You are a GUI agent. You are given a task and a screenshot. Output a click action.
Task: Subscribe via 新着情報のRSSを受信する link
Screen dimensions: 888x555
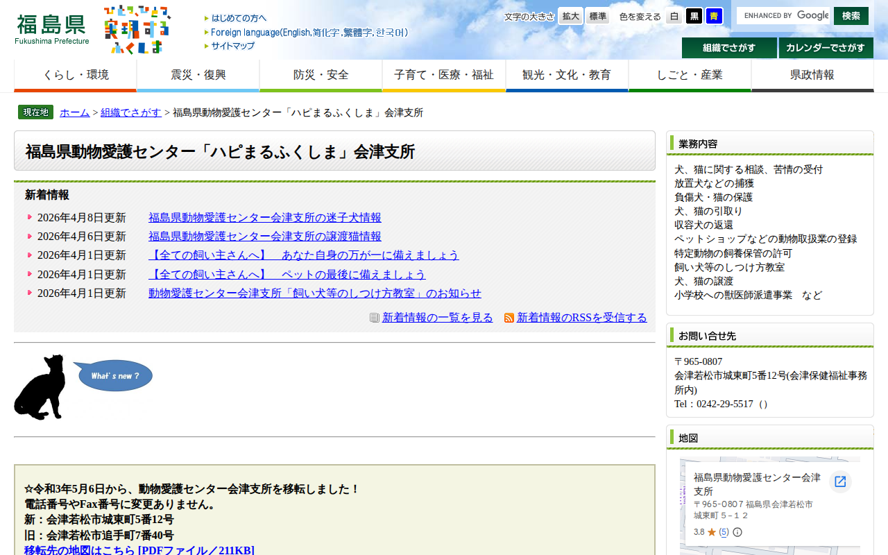click(582, 318)
